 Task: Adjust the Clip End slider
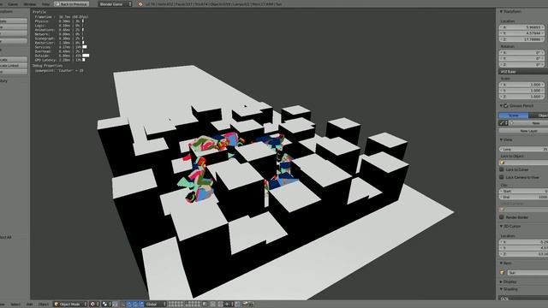[x=523, y=197]
